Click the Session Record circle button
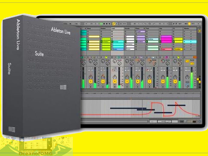 coord(121,24)
